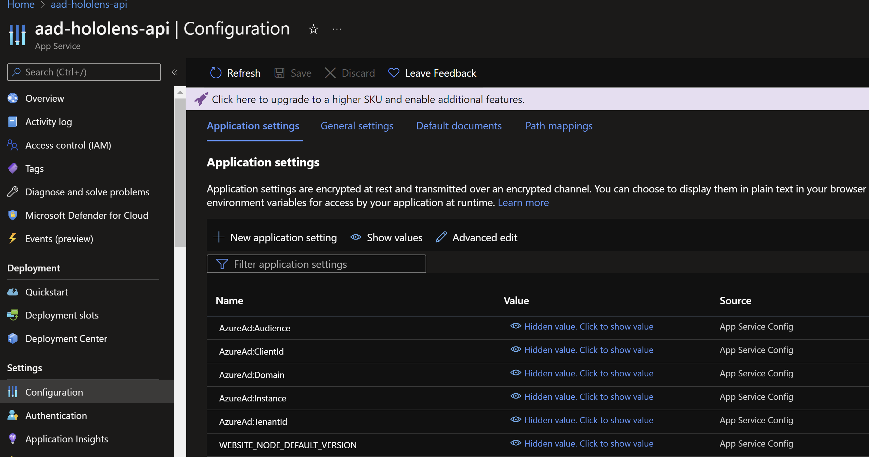Open the Default documents tab
Screen dimensions: 869x457
(459, 126)
